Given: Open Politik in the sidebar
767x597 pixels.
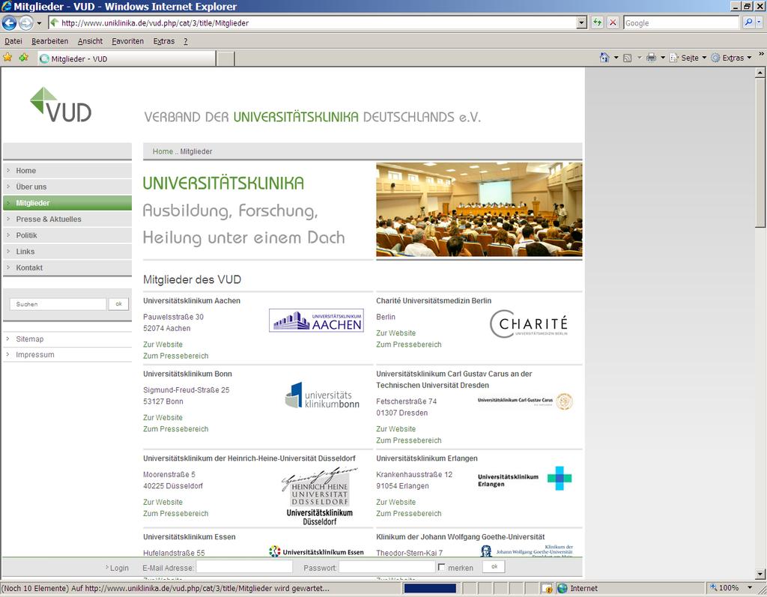Looking at the screenshot, I should (67, 235).
